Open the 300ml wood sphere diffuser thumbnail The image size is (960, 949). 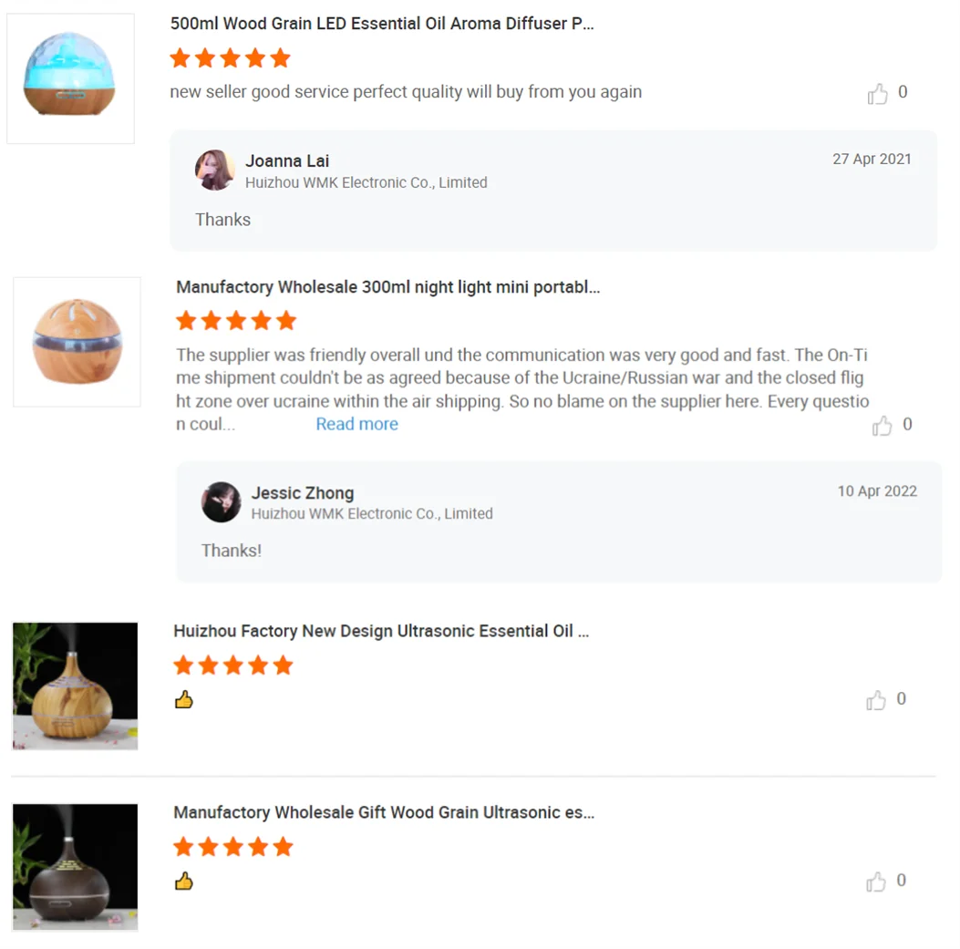[77, 342]
